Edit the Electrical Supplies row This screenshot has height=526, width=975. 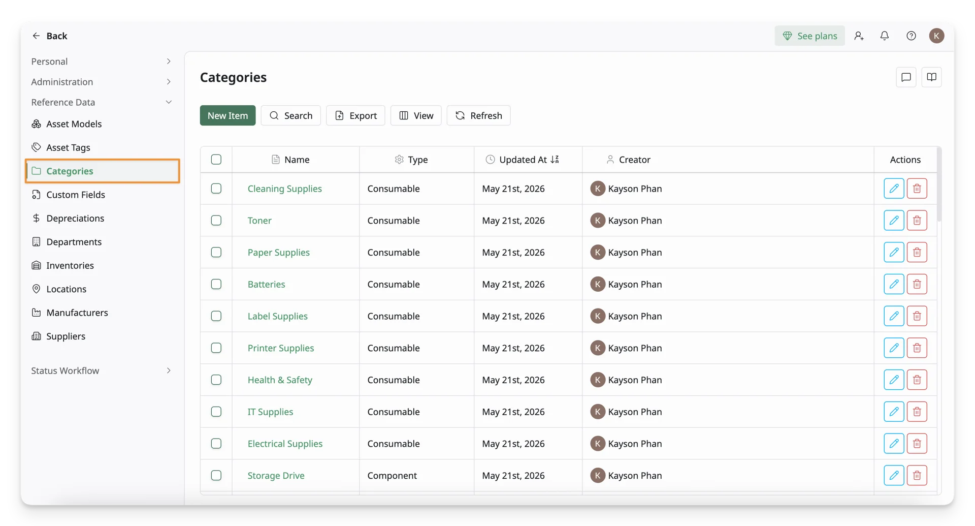[894, 444]
